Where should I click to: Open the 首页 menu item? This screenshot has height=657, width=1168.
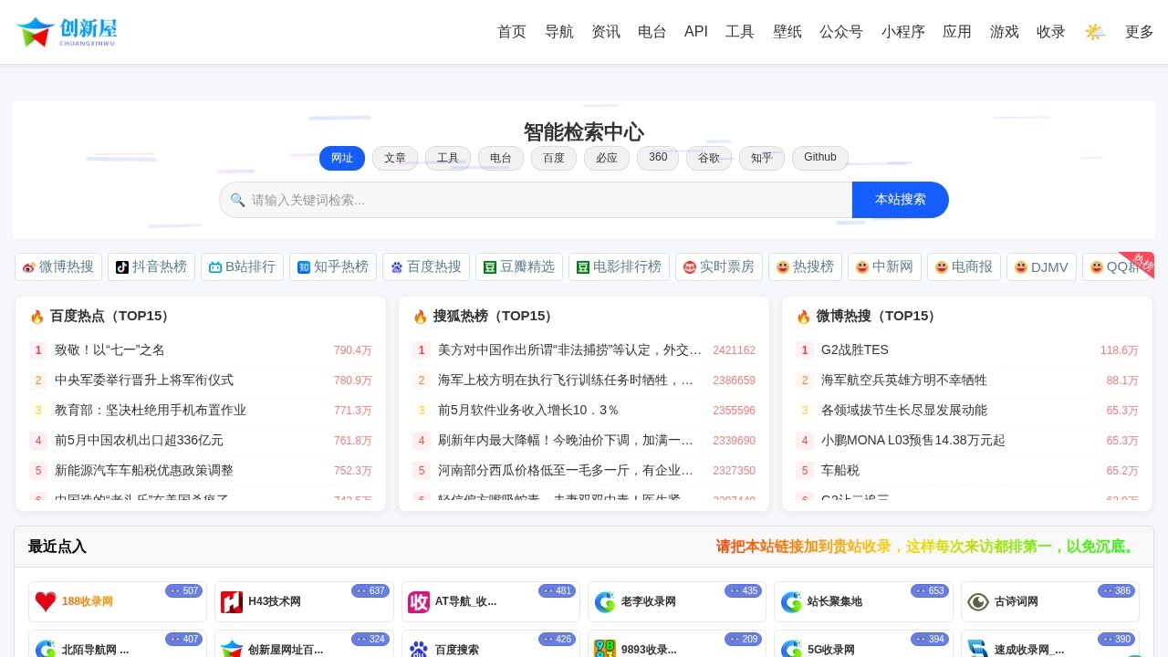512,32
